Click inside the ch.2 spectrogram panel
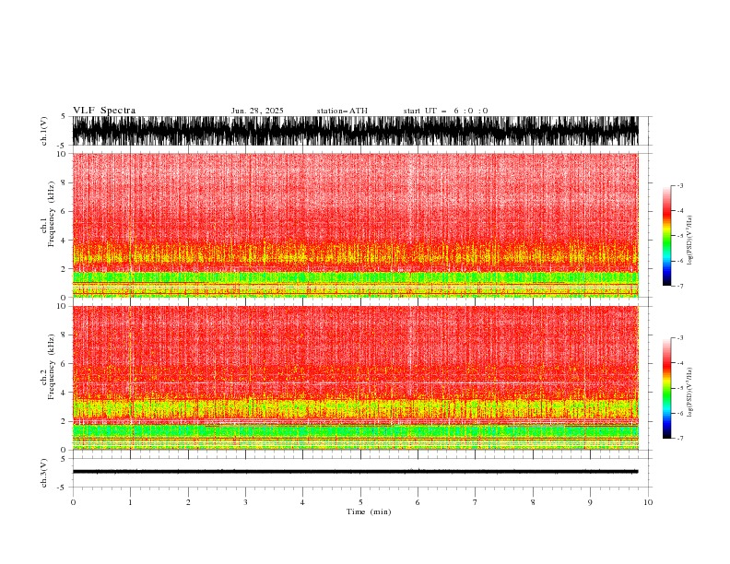The height and width of the screenshot is (564, 730). pyautogui.click(x=355, y=378)
